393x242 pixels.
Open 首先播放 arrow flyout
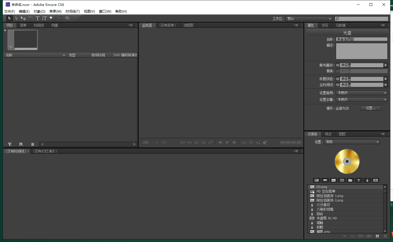[386, 65]
